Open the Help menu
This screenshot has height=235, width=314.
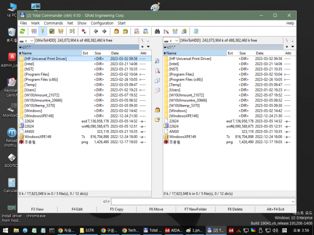click(x=290, y=23)
